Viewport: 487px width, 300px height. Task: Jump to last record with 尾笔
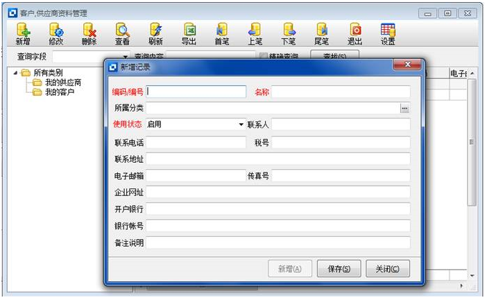(321, 33)
